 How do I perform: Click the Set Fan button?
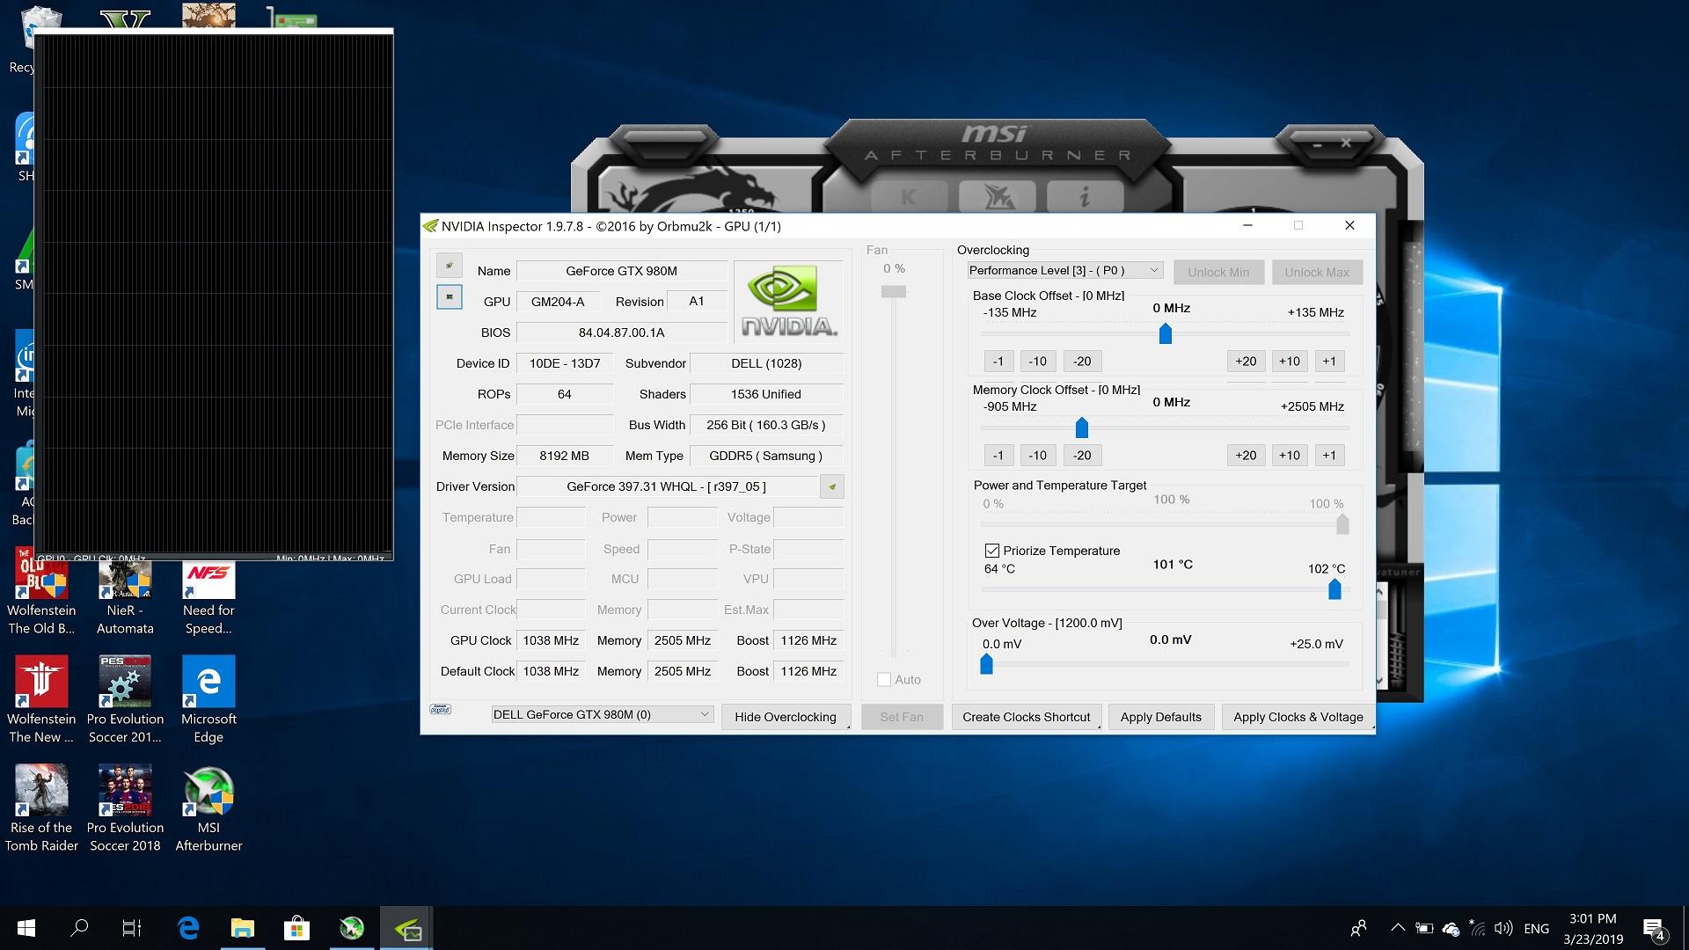click(x=902, y=717)
